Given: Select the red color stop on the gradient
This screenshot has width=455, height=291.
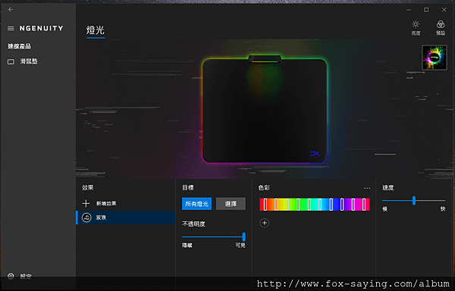Looking at the screenshot, I should (265, 205).
